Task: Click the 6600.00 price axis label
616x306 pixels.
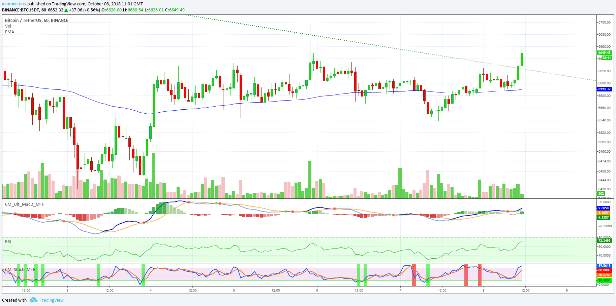Action: (604, 83)
